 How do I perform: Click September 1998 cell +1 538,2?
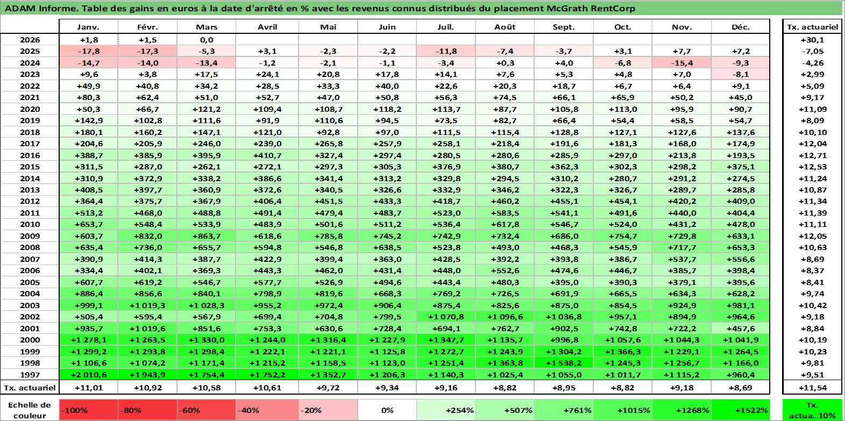pos(564,363)
